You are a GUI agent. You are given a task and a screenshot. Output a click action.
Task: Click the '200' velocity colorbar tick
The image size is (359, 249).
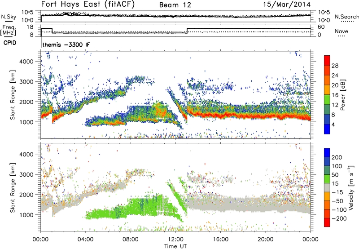(337, 157)
